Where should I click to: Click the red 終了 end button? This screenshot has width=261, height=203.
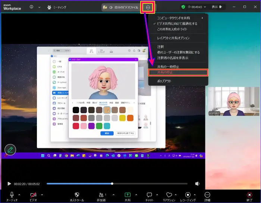click(249, 195)
